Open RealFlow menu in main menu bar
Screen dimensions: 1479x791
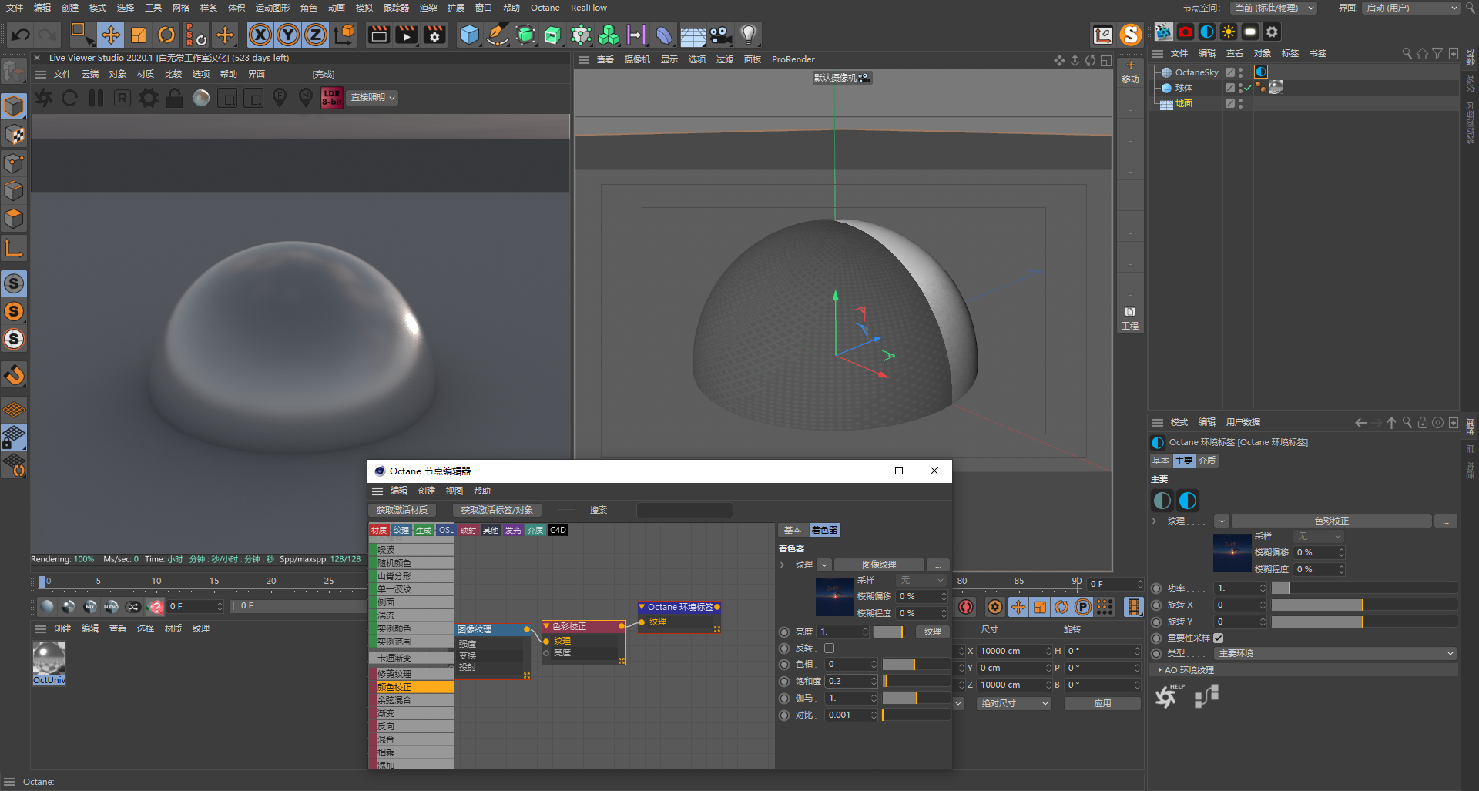click(589, 8)
